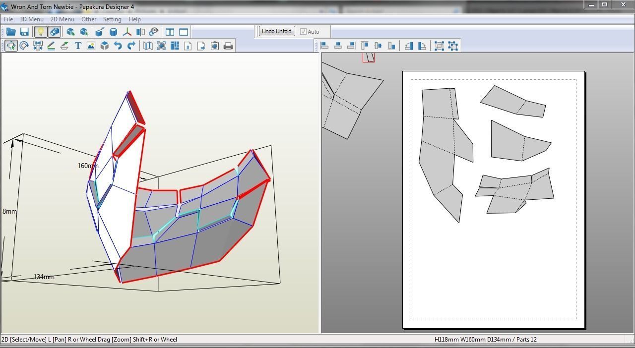Open a file with the folder icon
Screen dimensions: 635x348
pos(11,32)
